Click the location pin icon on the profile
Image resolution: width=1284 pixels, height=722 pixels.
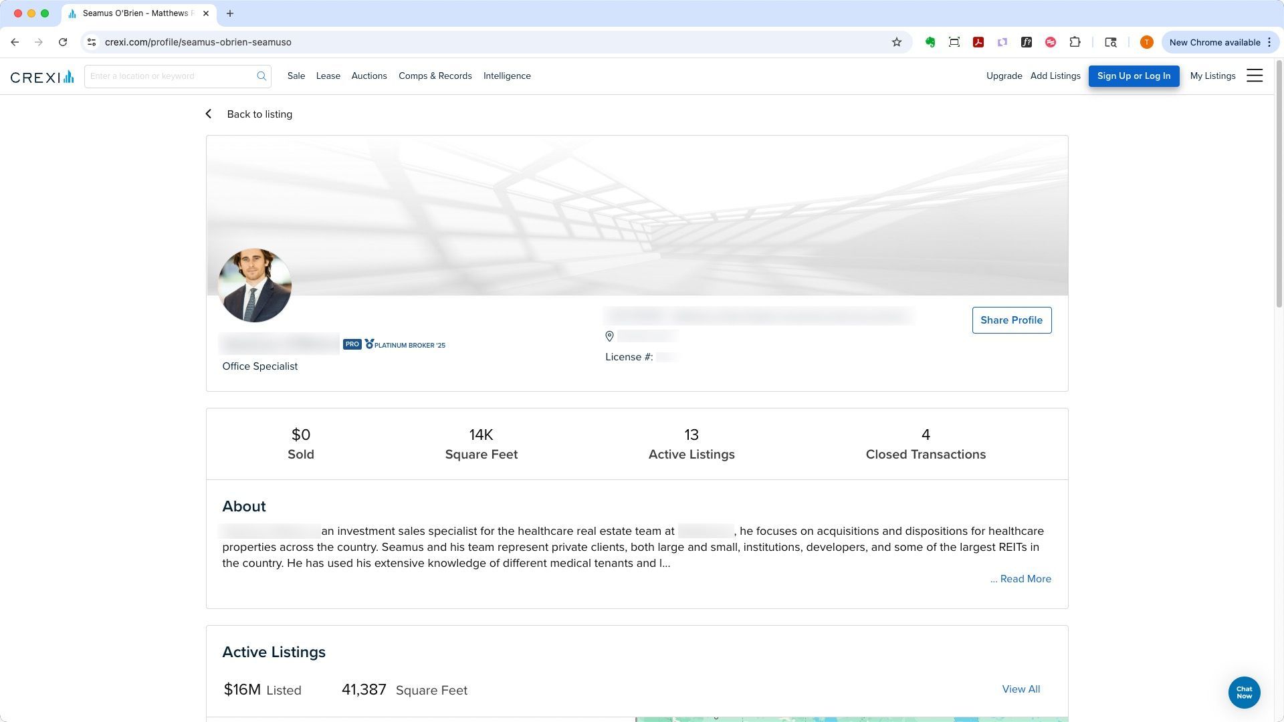coord(609,336)
